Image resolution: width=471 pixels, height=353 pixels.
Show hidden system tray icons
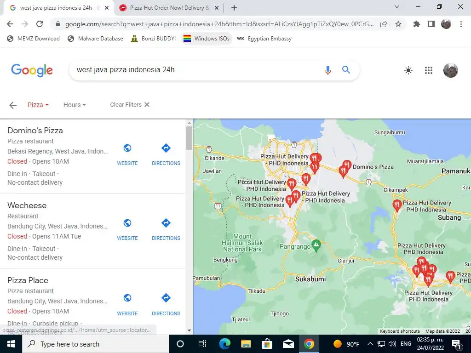pos(370,344)
